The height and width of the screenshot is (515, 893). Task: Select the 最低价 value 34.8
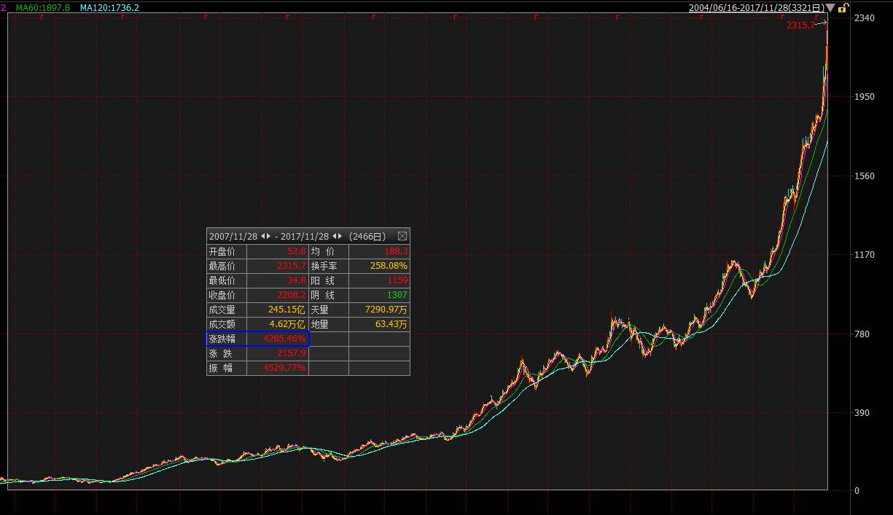tap(296, 280)
